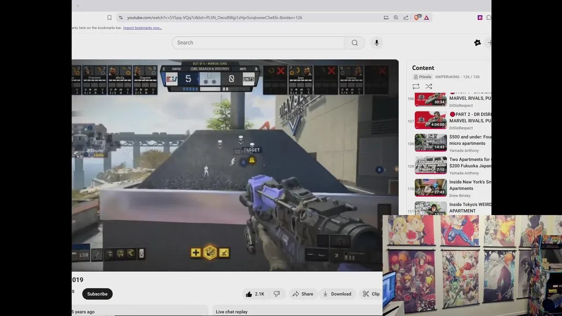The width and height of the screenshot is (562, 316).
Task: Open Brave Shields lion icon
Action: pyautogui.click(x=417, y=18)
